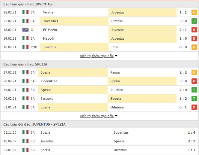This screenshot has width=199, height=155.
Task: Click the green T badge for Spezia vs AC Milan
Action: click(194, 90)
